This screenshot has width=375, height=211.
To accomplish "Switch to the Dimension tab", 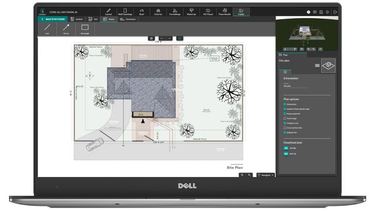I will (x=128, y=19).
